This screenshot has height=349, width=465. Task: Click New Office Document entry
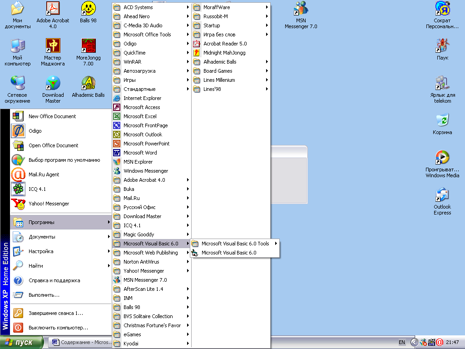pyautogui.click(x=61, y=116)
